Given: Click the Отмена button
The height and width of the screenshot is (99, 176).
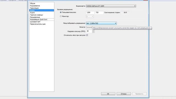Looking at the screenshot, I should pyautogui.click(x=123, y=94).
